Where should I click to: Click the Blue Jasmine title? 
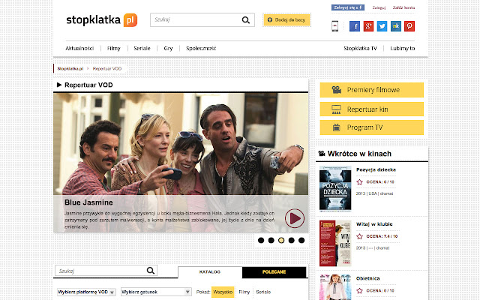tap(88, 202)
